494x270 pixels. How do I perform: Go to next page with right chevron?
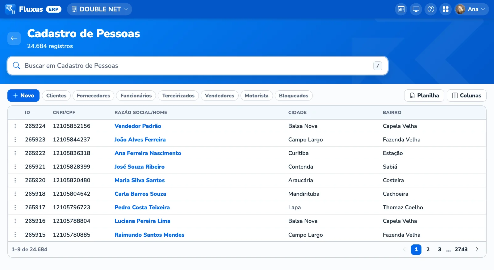477,249
